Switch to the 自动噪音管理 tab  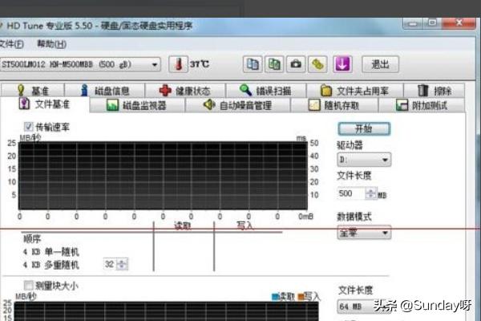238,105
